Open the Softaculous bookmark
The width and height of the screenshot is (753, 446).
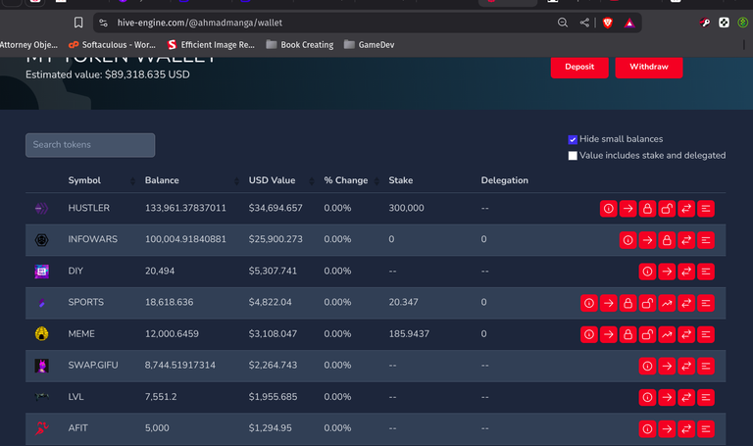pos(112,45)
